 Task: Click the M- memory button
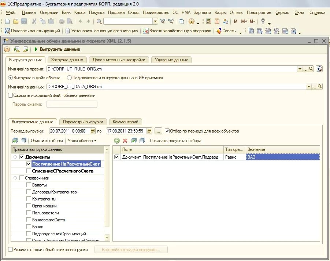[x=253, y=21]
